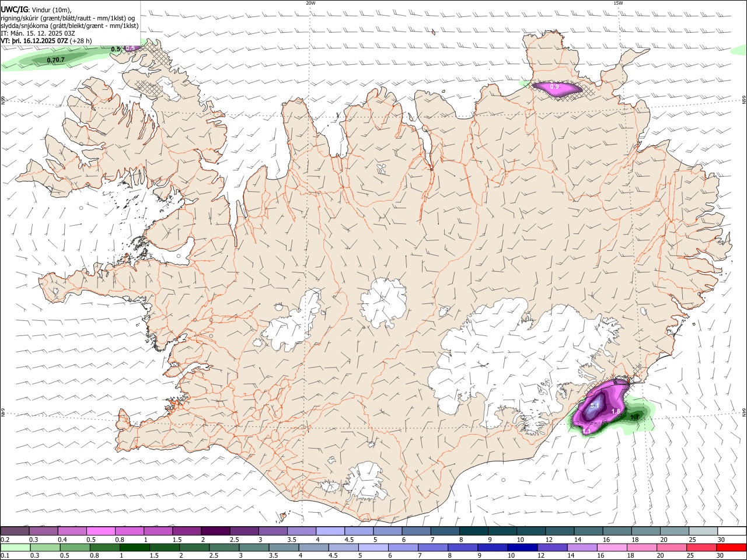Select the 'VT: þri. 16.12.2025 07Z' line
747x560 pixels.
34,41
